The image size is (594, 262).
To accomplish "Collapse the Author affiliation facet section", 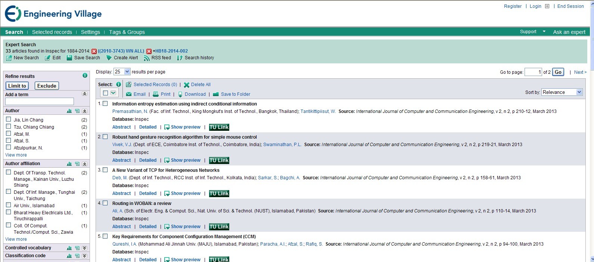I will point(84,164).
